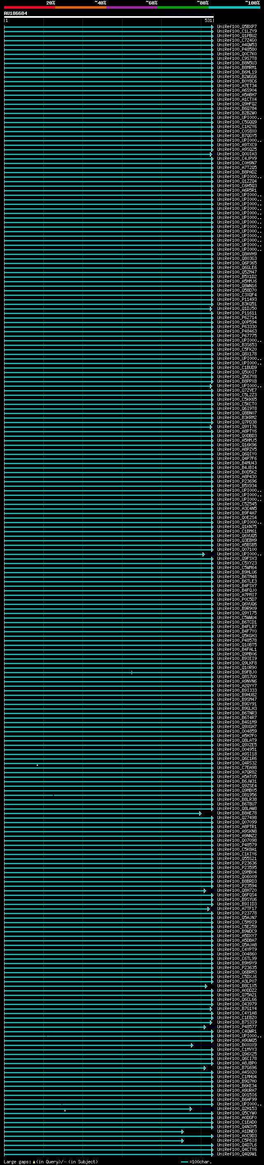The image size is (264, 1165).
Task: Click the UniRef100_Q0C7K0 label
Action: point(237,54)
